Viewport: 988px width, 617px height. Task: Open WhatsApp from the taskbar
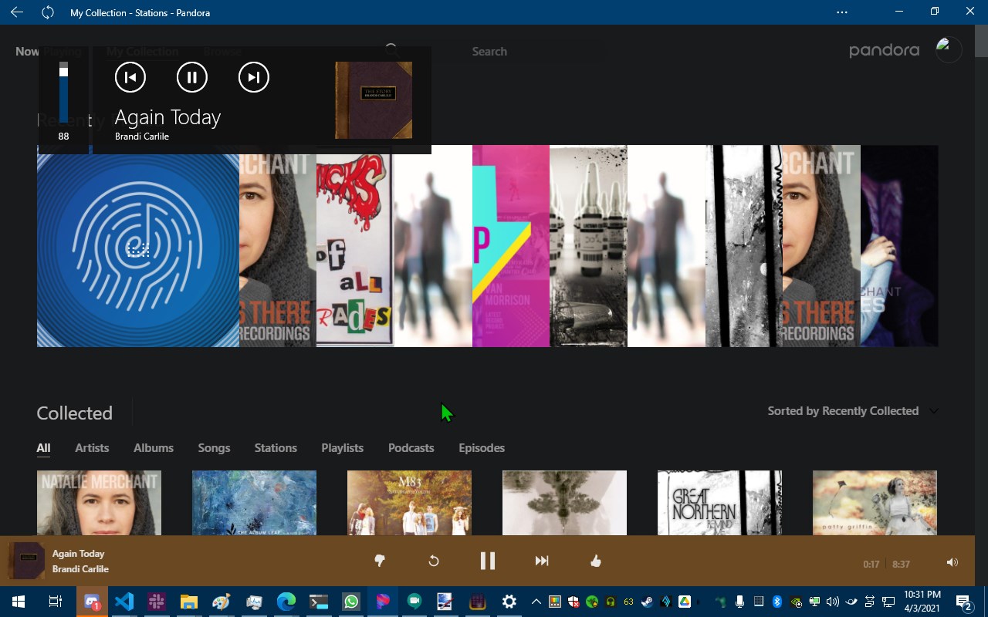click(x=351, y=602)
